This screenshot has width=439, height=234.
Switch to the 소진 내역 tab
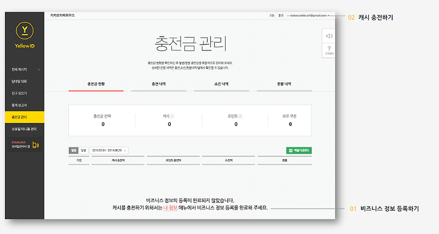tap(221, 84)
